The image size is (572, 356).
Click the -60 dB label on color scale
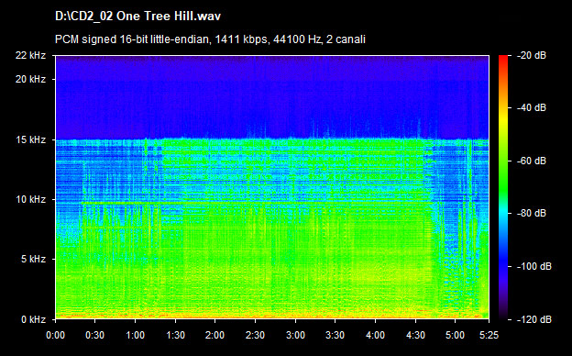532,161
